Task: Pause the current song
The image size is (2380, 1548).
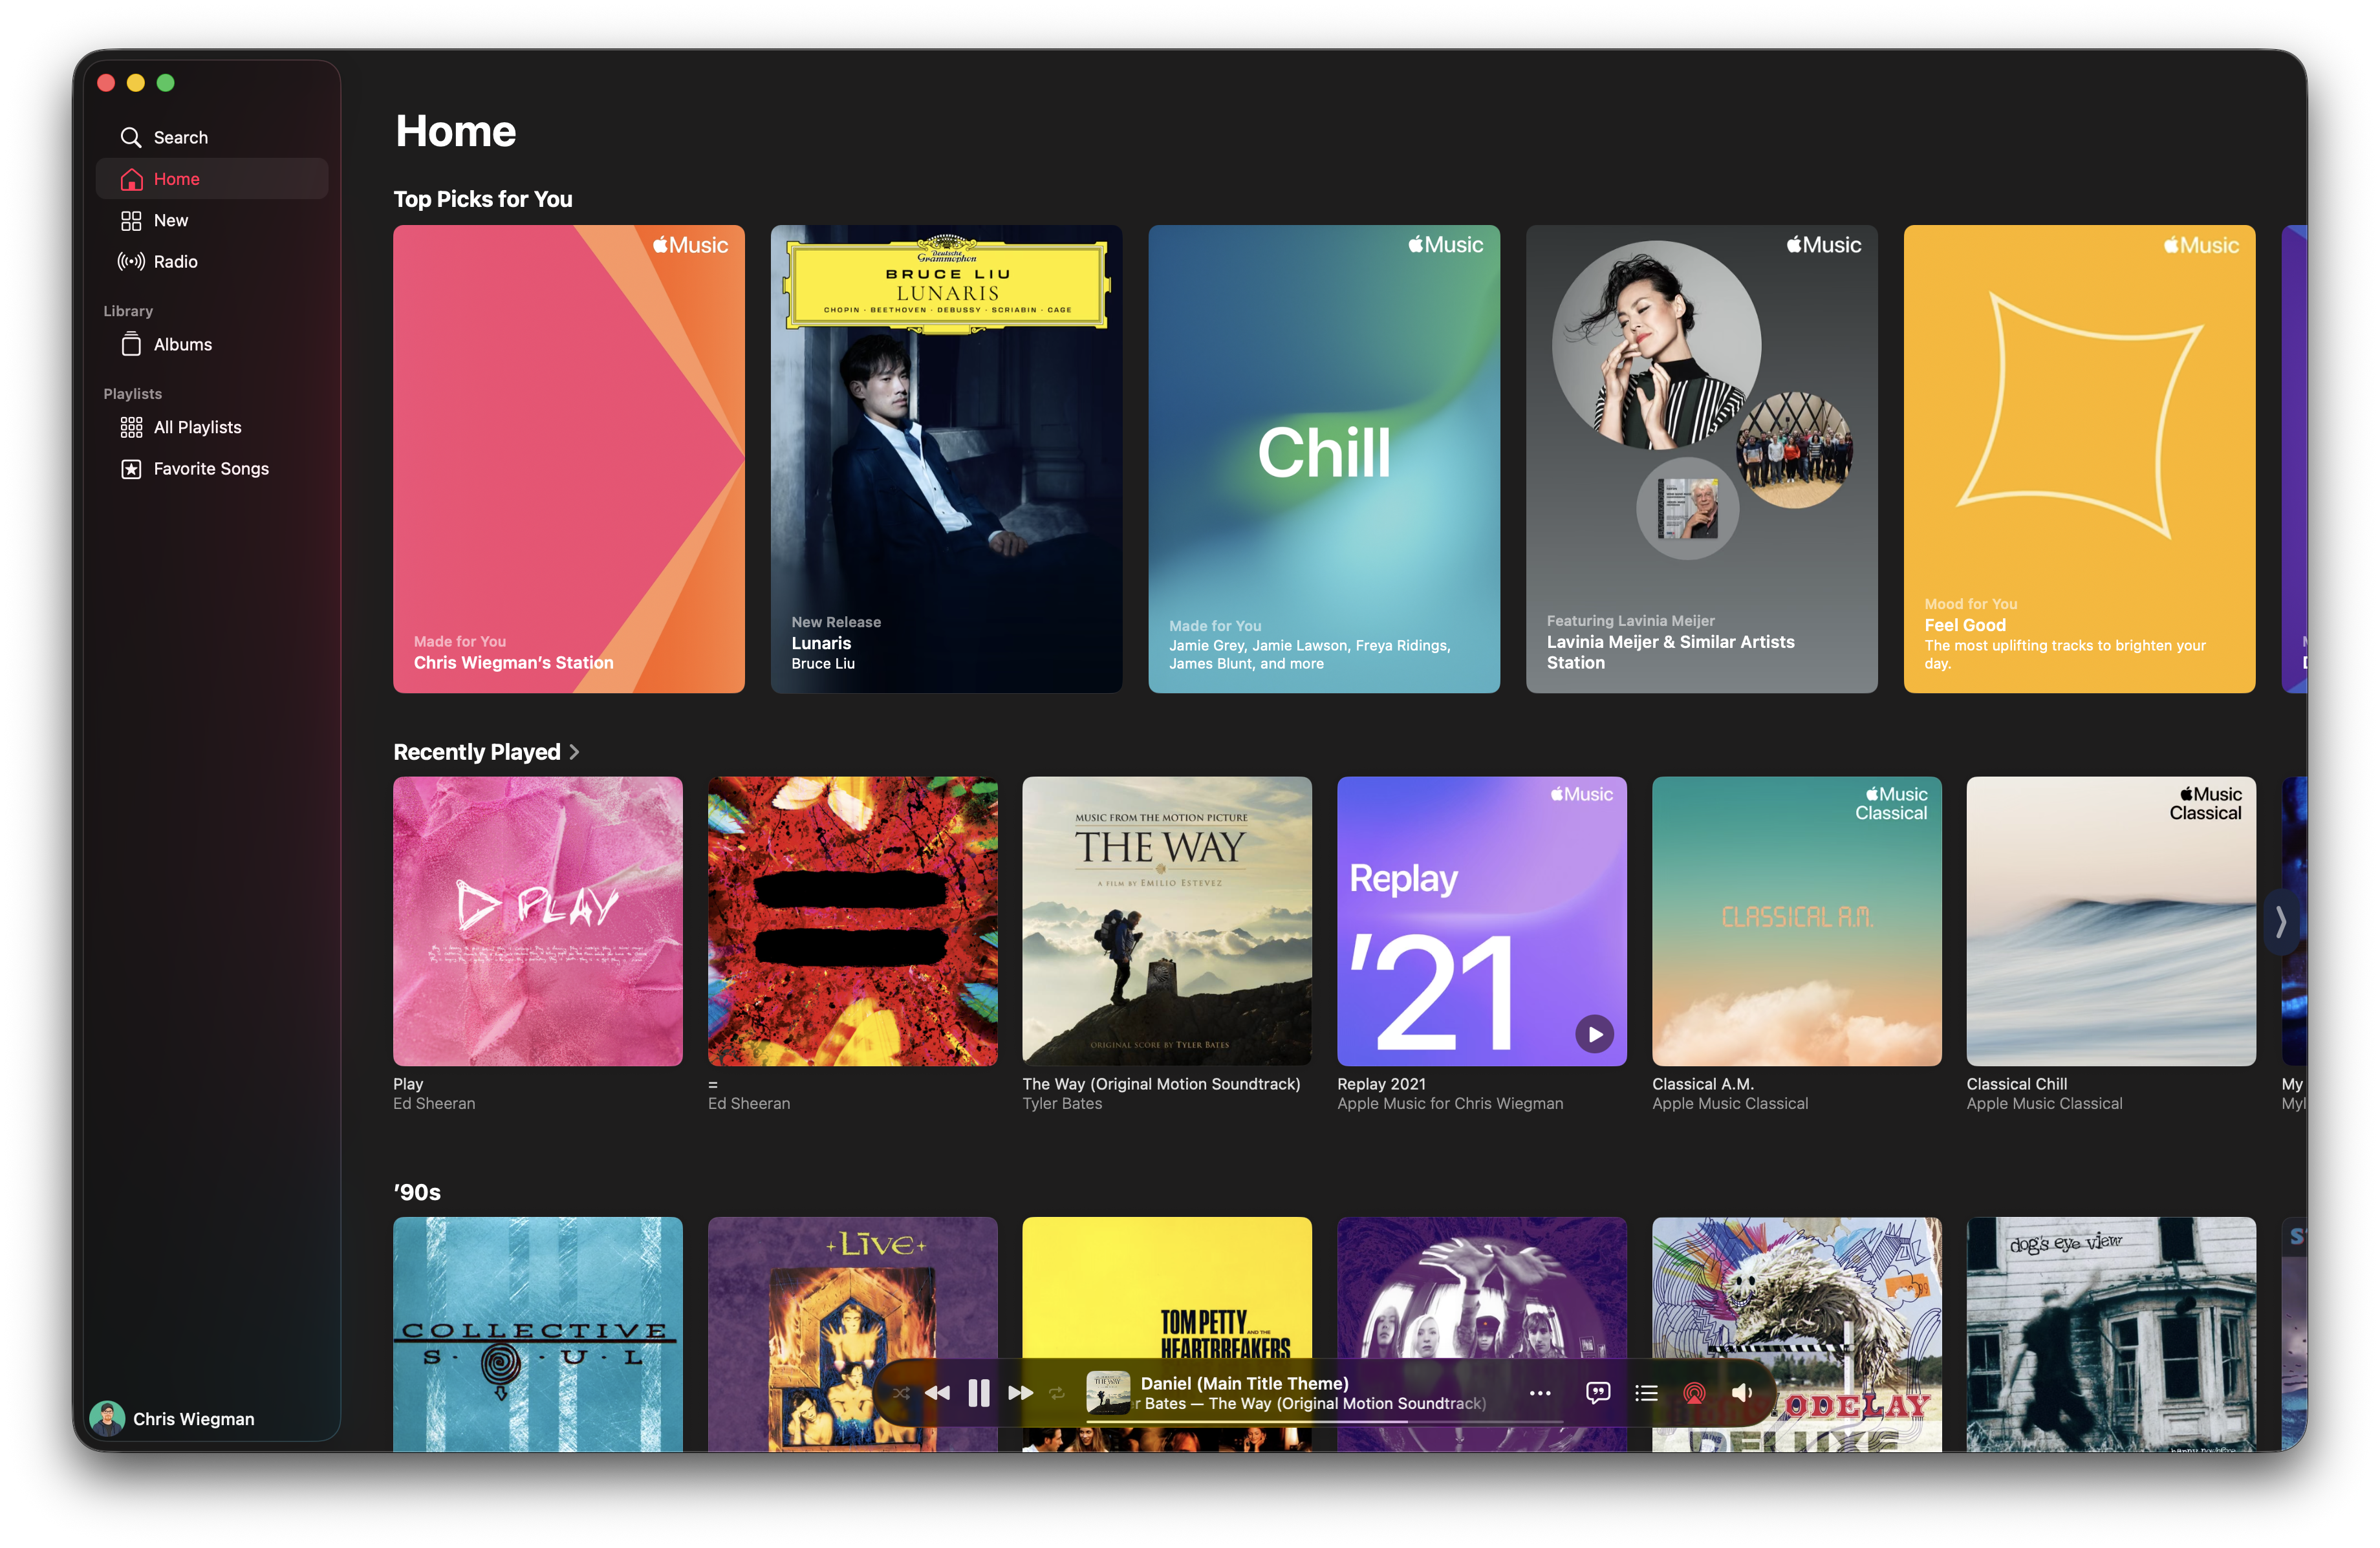Action: pos(979,1392)
